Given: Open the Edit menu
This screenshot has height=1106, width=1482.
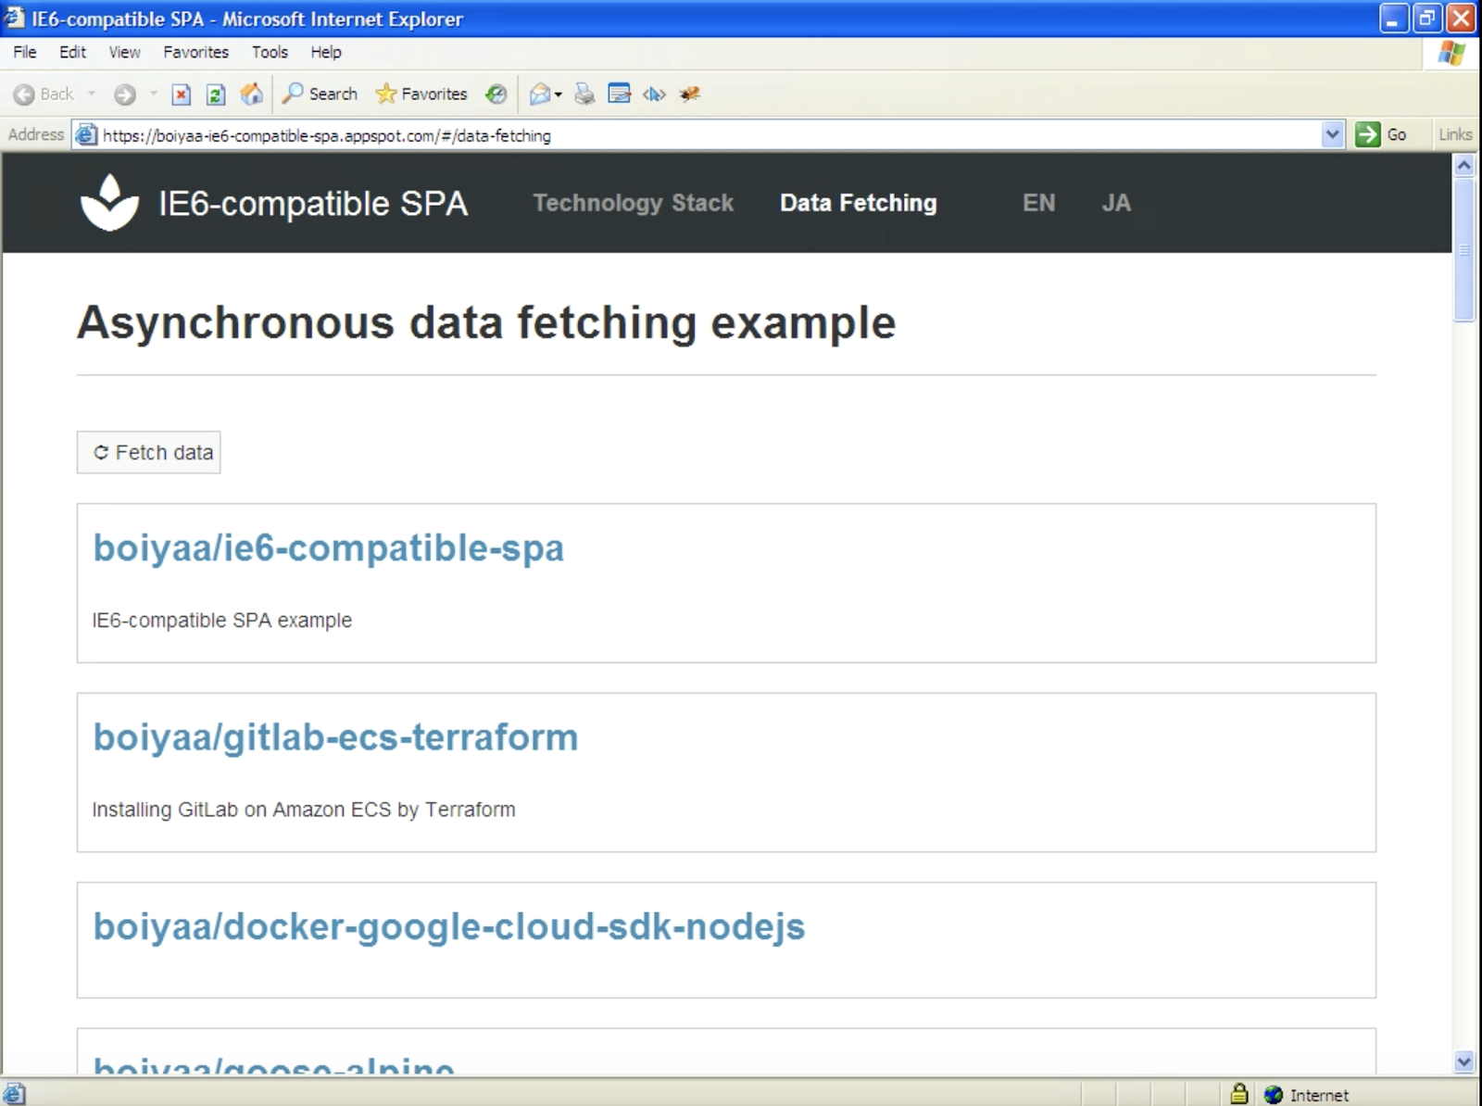Looking at the screenshot, I should point(72,52).
